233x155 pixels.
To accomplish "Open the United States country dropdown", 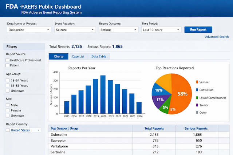I will [x=24, y=130].
